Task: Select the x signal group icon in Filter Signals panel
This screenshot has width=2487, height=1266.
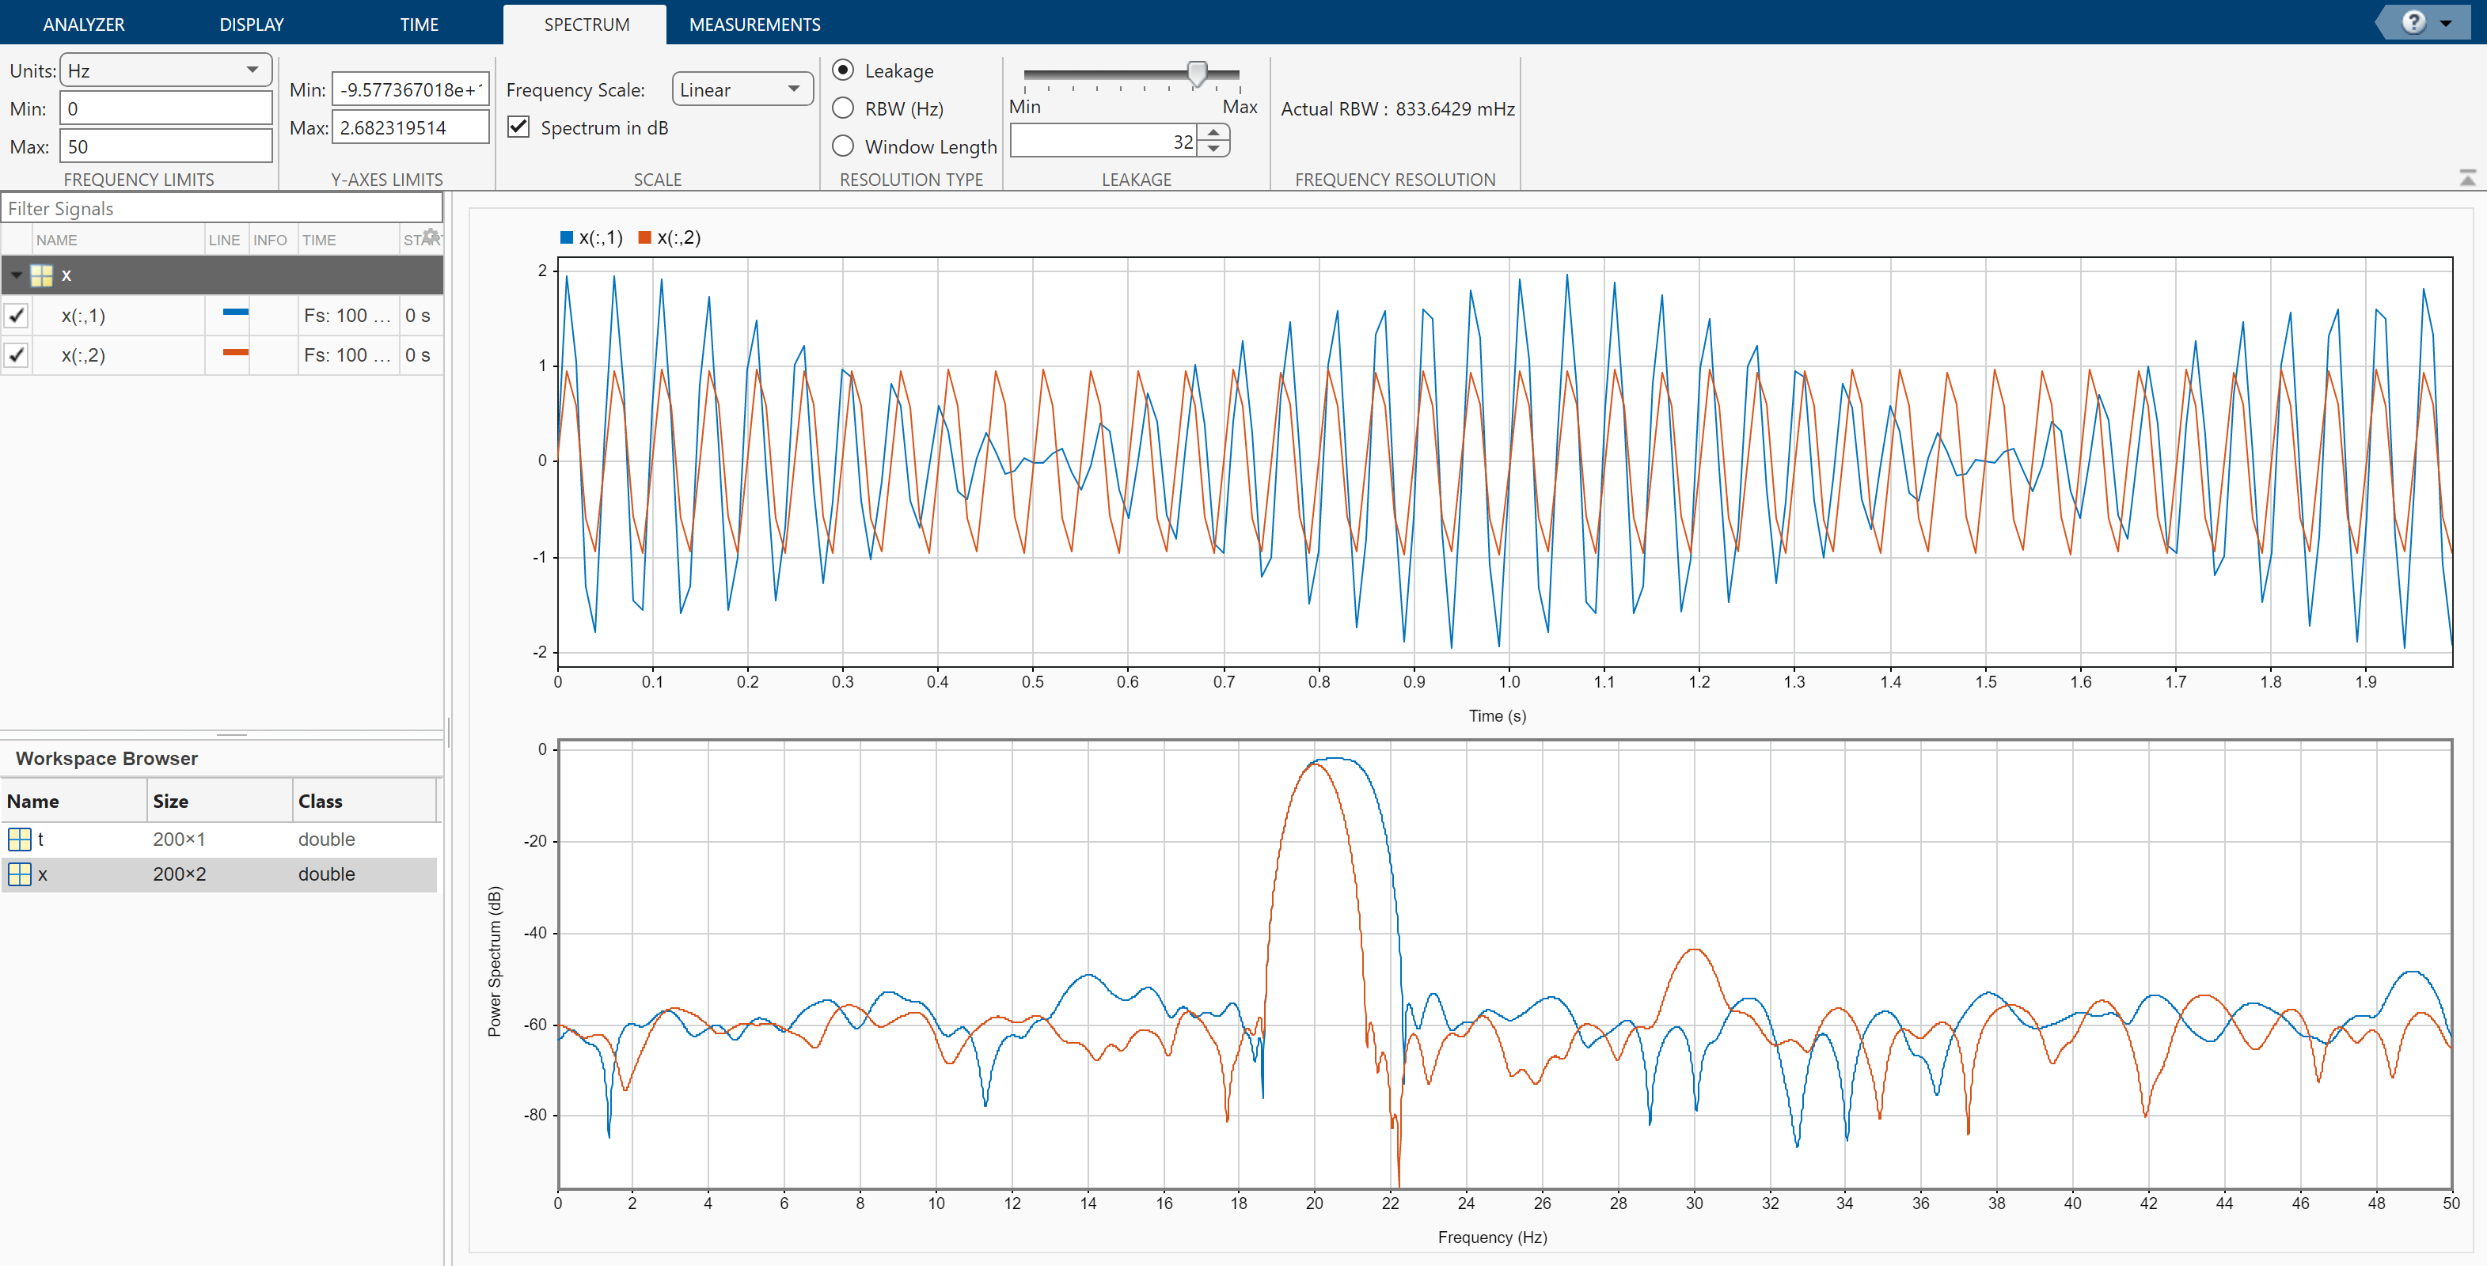Action: [x=41, y=275]
